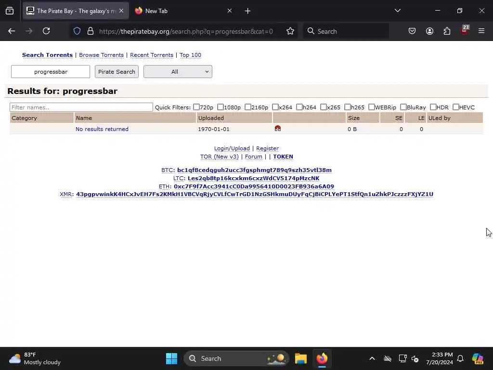Focus the progressbar search query field
The height and width of the screenshot is (370, 493).
click(x=51, y=72)
